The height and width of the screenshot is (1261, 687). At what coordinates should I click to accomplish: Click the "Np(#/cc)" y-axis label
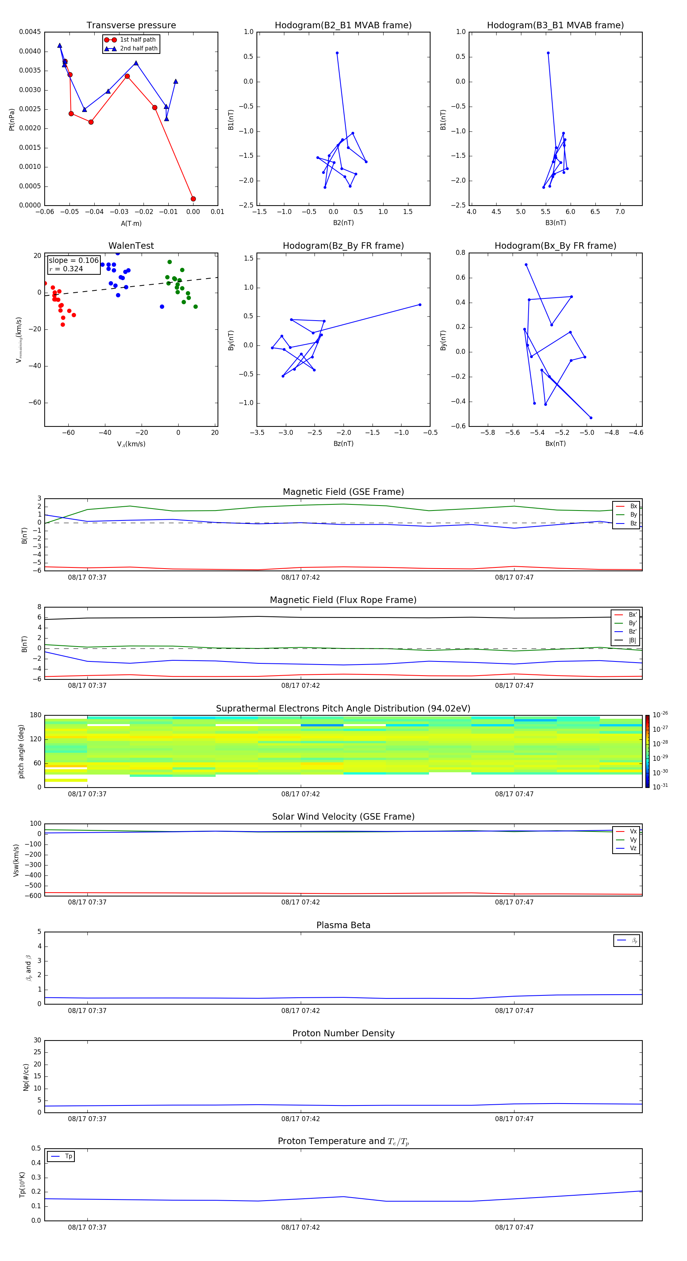click(26, 1077)
